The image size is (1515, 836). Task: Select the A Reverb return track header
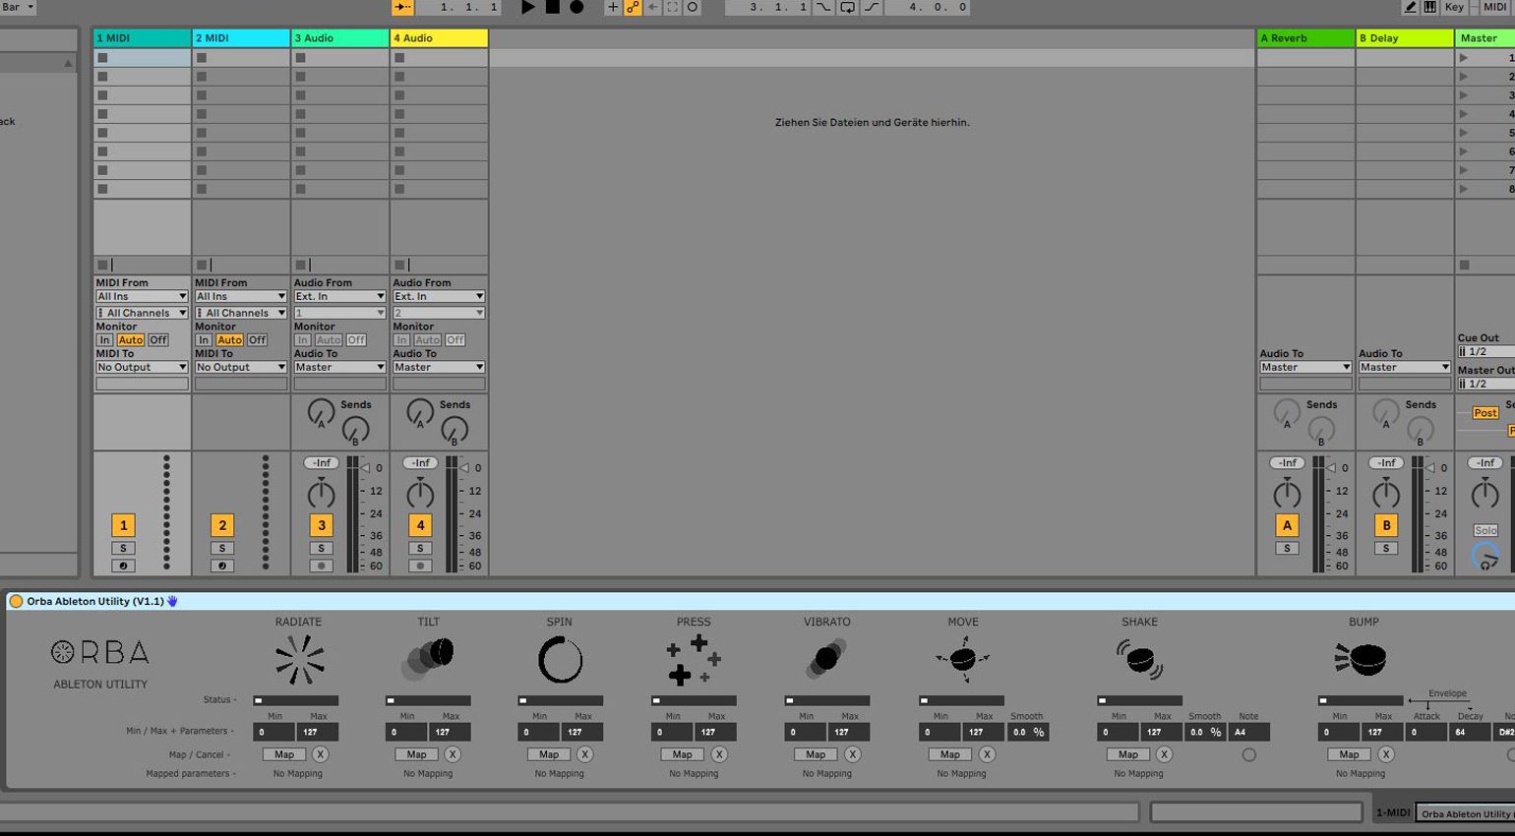(x=1305, y=38)
